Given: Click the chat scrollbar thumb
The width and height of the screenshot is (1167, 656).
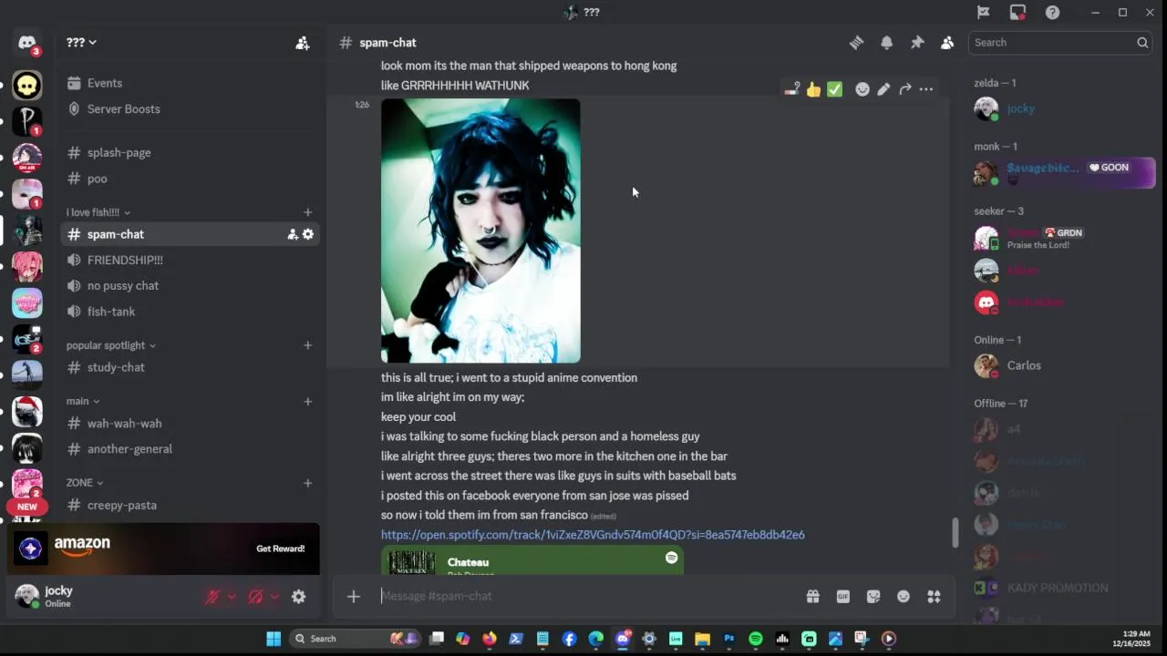Looking at the screenshot, I should (955, 532).
